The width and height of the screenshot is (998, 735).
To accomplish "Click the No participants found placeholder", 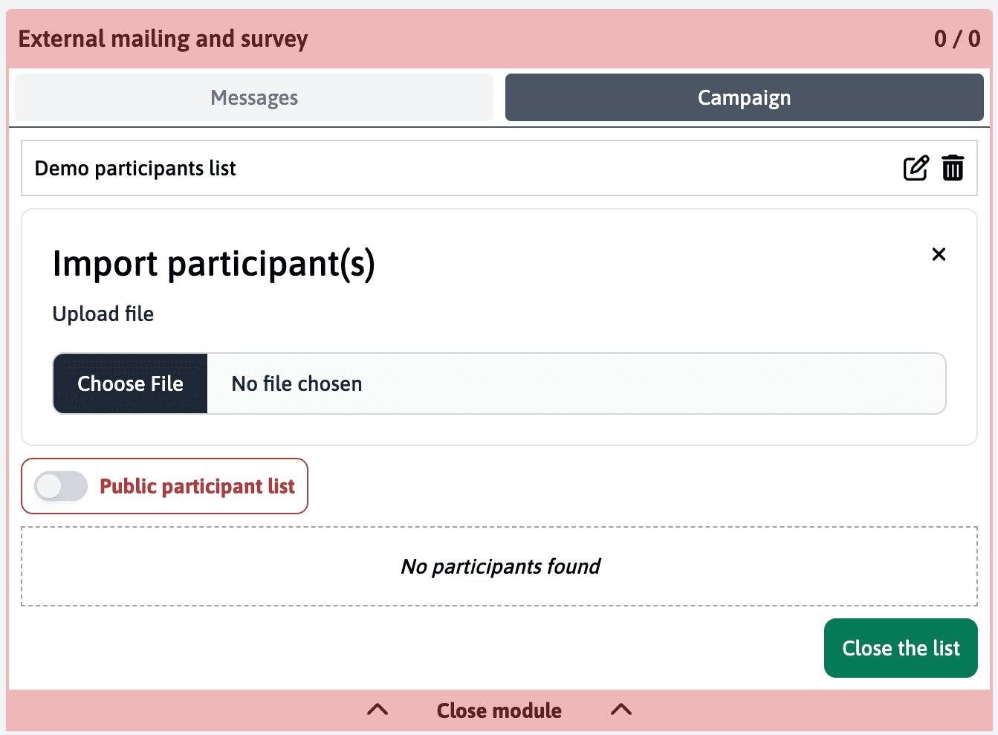I will 499,567.
